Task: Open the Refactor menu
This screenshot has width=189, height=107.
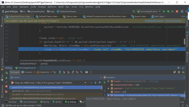Action: (52, 7)
